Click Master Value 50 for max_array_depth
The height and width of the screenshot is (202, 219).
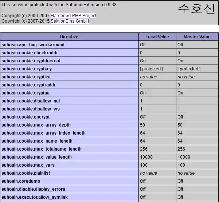180,125
